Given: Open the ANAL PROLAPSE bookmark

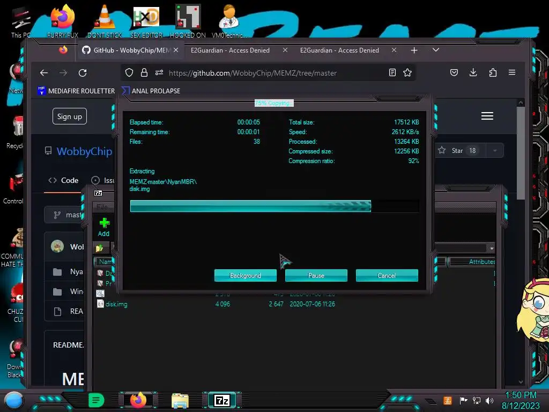Looking at the screenshot, I should [151, 91].
